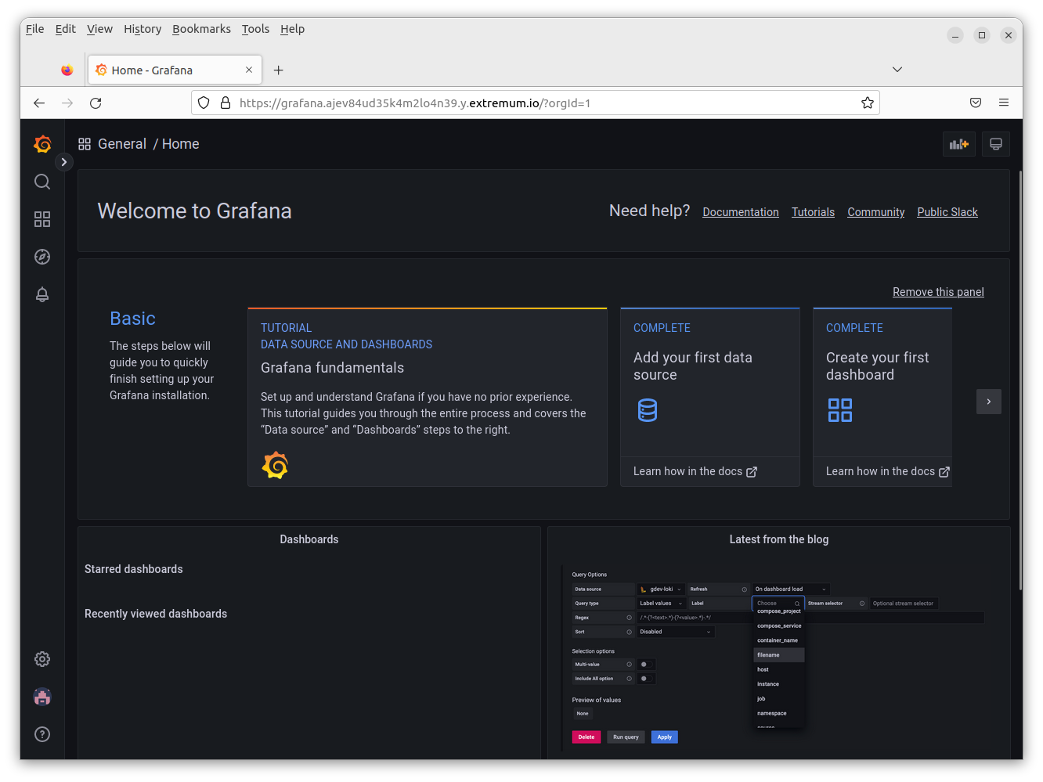The image size is (1043, 782).
Task: Open the Bookmarks menu
Action: 201,29
